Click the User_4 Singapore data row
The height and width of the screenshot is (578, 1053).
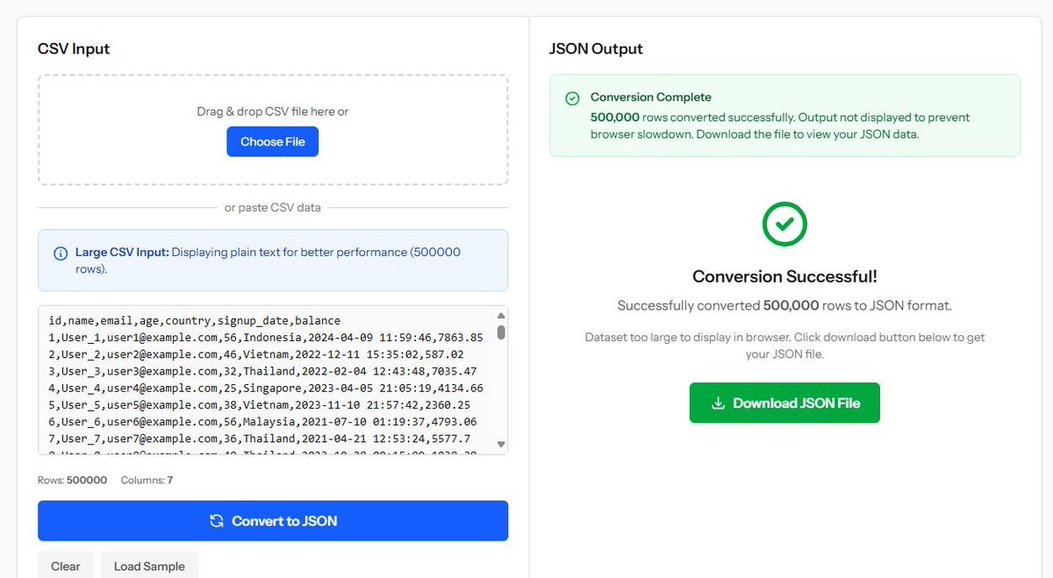(x=266, y=388)
